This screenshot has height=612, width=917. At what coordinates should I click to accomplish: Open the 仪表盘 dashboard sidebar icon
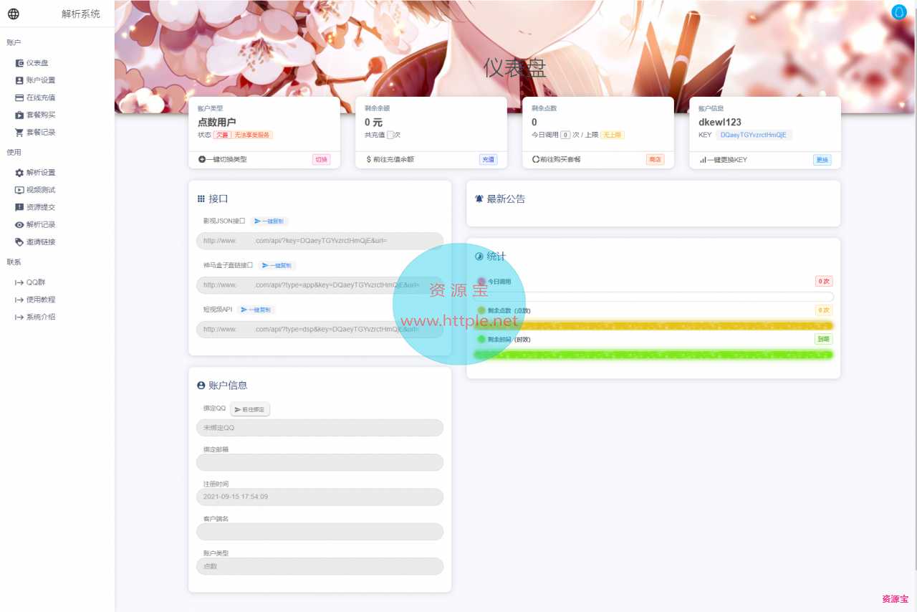pos(19,63)
